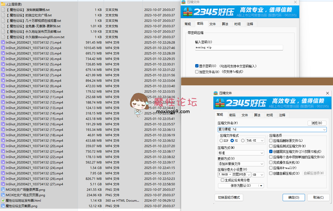Image resolution: width=333 pixels, height=211 pixels.
Task: Switch to the 注释 tab
Action: [x=283, y=115]
